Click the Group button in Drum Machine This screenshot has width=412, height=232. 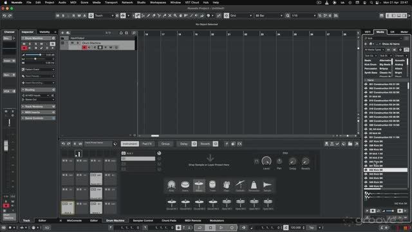pos(165,144)
